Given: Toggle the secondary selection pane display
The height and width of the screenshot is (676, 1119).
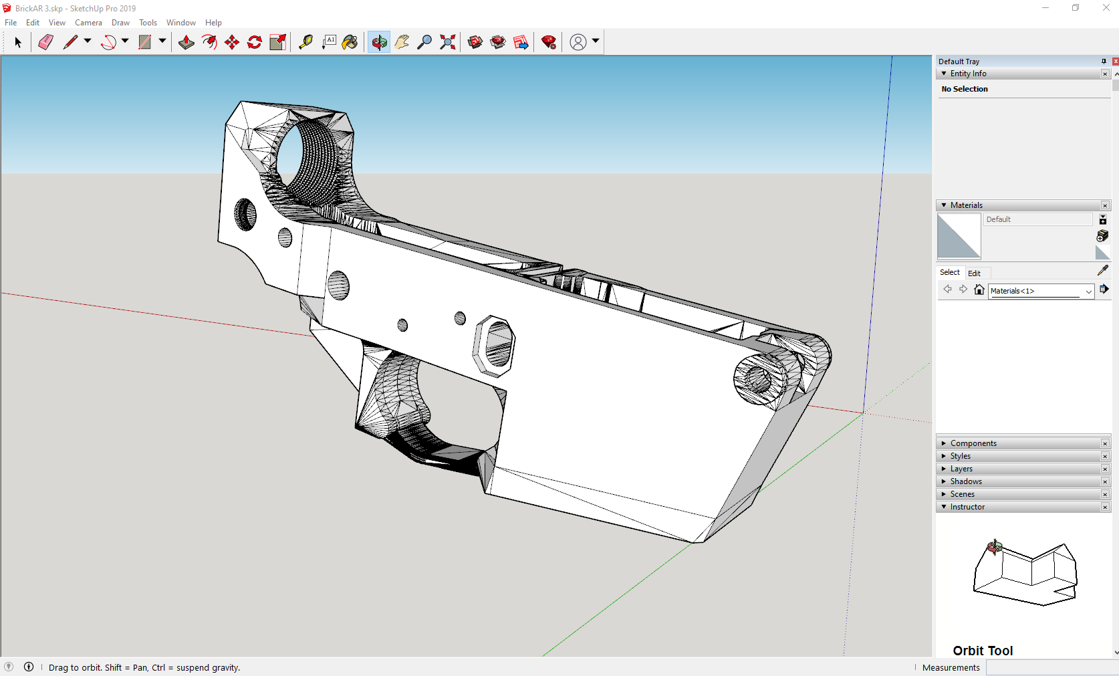Looking at the screenshot, I should click(x=1103, y=220).
